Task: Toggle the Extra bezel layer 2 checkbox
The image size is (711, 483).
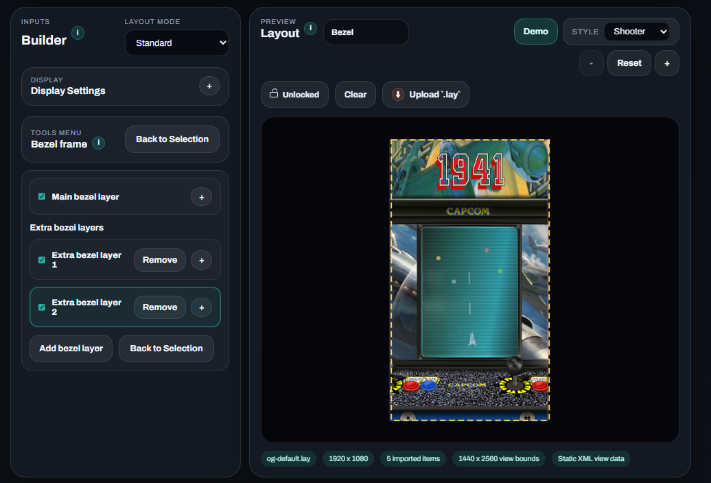Action: pyautogui.click(x=42, y=307)
